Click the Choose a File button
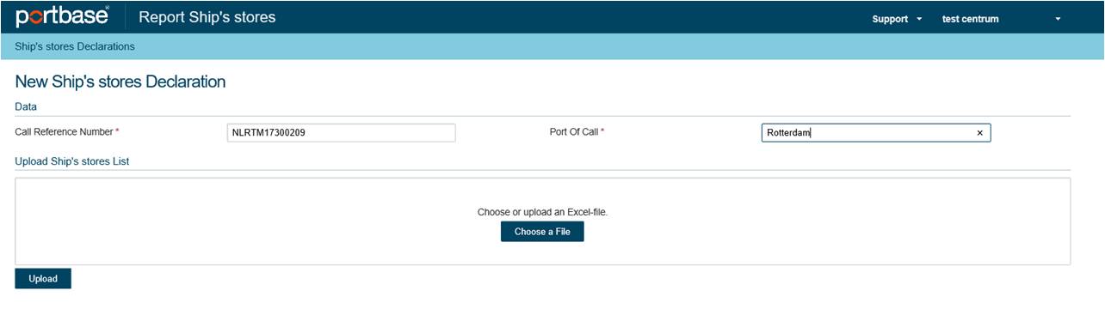The image size is (1105, 309). click(x=542, y=232)
